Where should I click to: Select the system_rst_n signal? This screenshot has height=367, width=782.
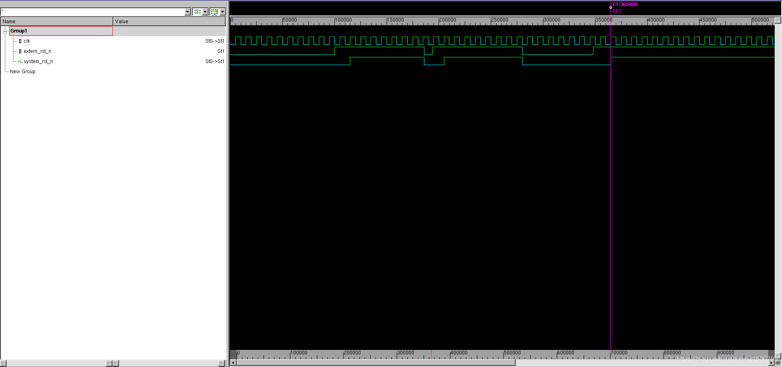(x=38, y=61)
